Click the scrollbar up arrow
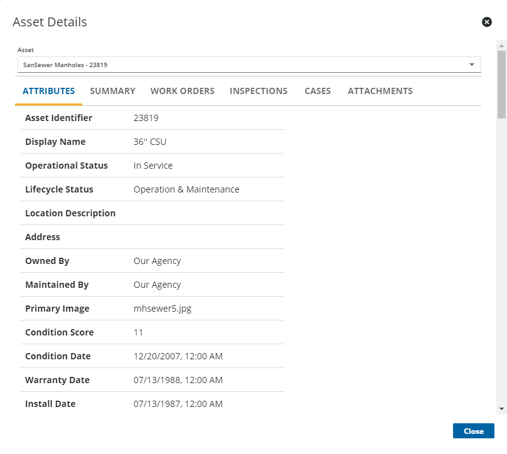507x454 pixels. [501, 46]
